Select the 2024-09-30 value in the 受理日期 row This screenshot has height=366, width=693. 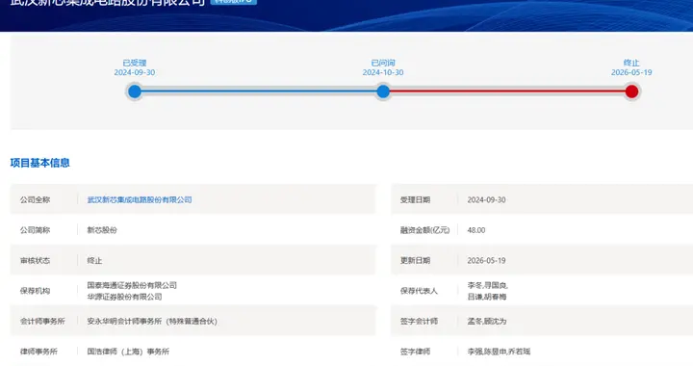point(487,199)
